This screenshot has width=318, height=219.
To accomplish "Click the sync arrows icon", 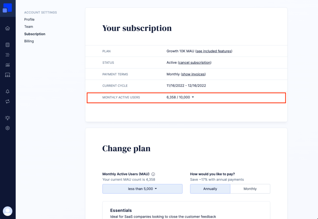I will click(7, 101).
